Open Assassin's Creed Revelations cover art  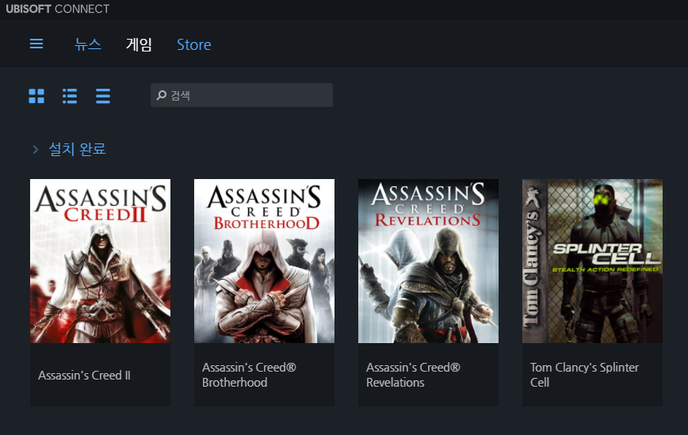tap(428, 261)
